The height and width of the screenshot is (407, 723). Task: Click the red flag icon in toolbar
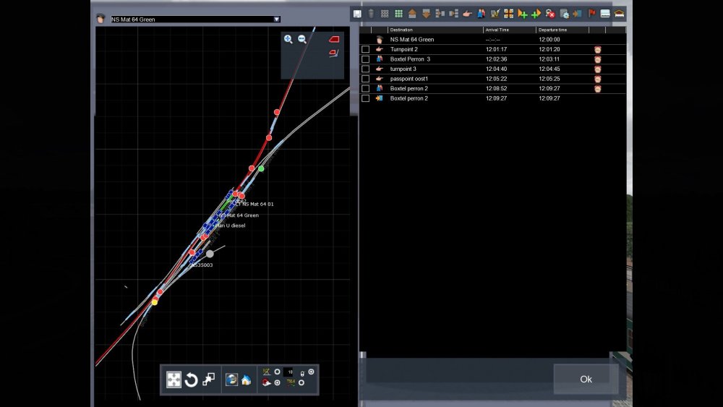click(x=591, y=14)
